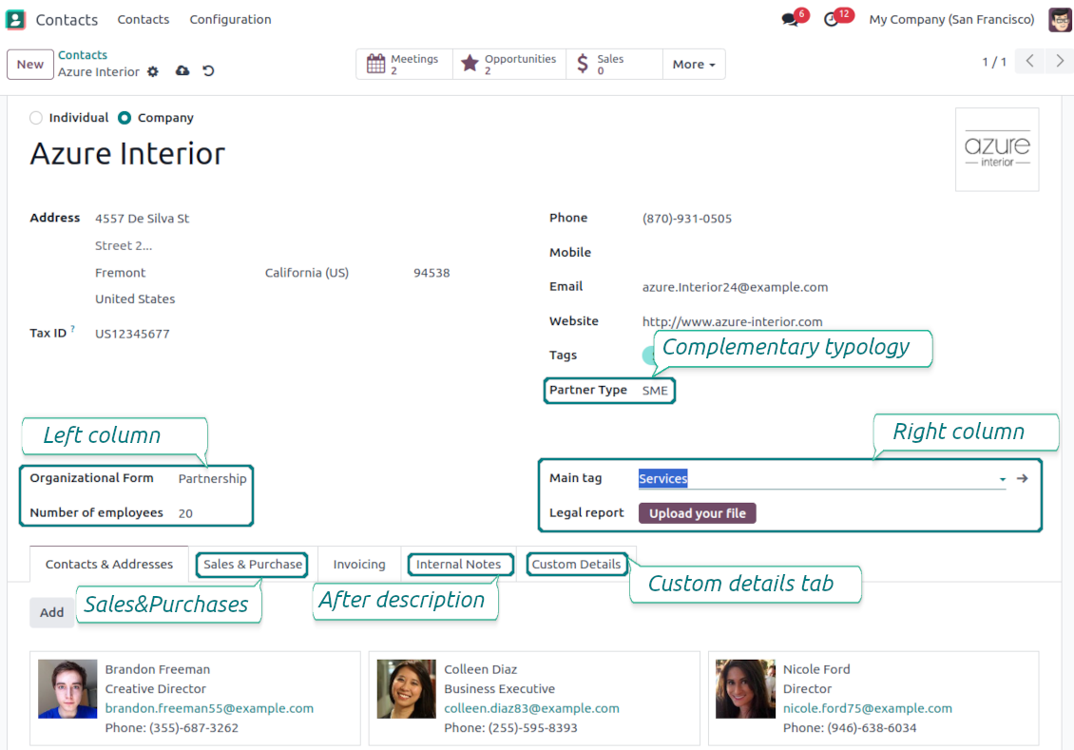Open the State field California (US)
Viewport: 1074px width, 750px height.
click(306, 273)
